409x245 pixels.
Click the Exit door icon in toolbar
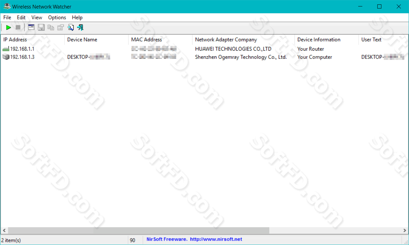tap(80, 28)
